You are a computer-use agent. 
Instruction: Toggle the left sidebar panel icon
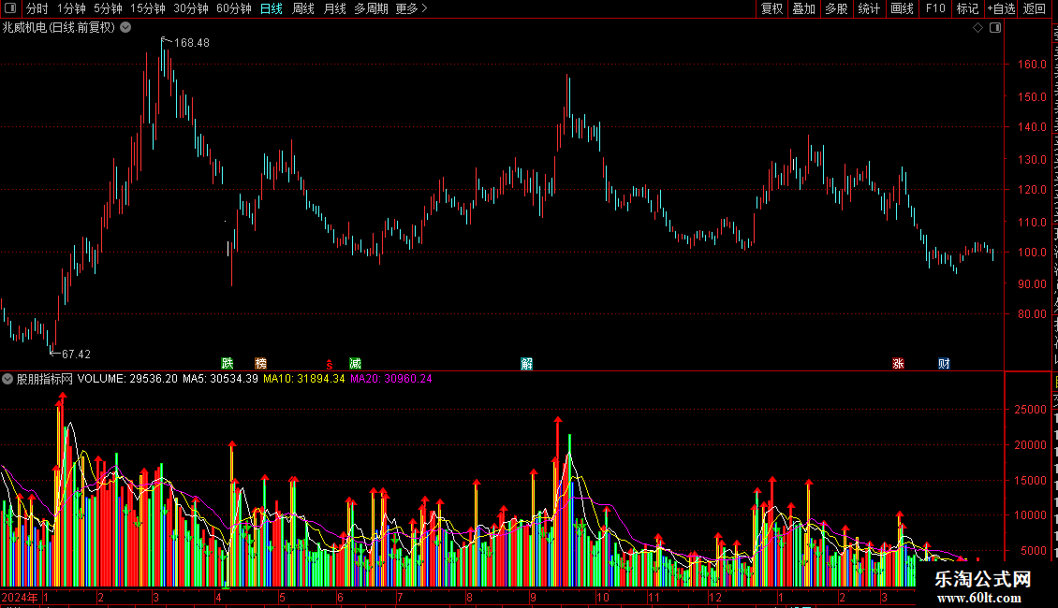(x=10, y=8)
